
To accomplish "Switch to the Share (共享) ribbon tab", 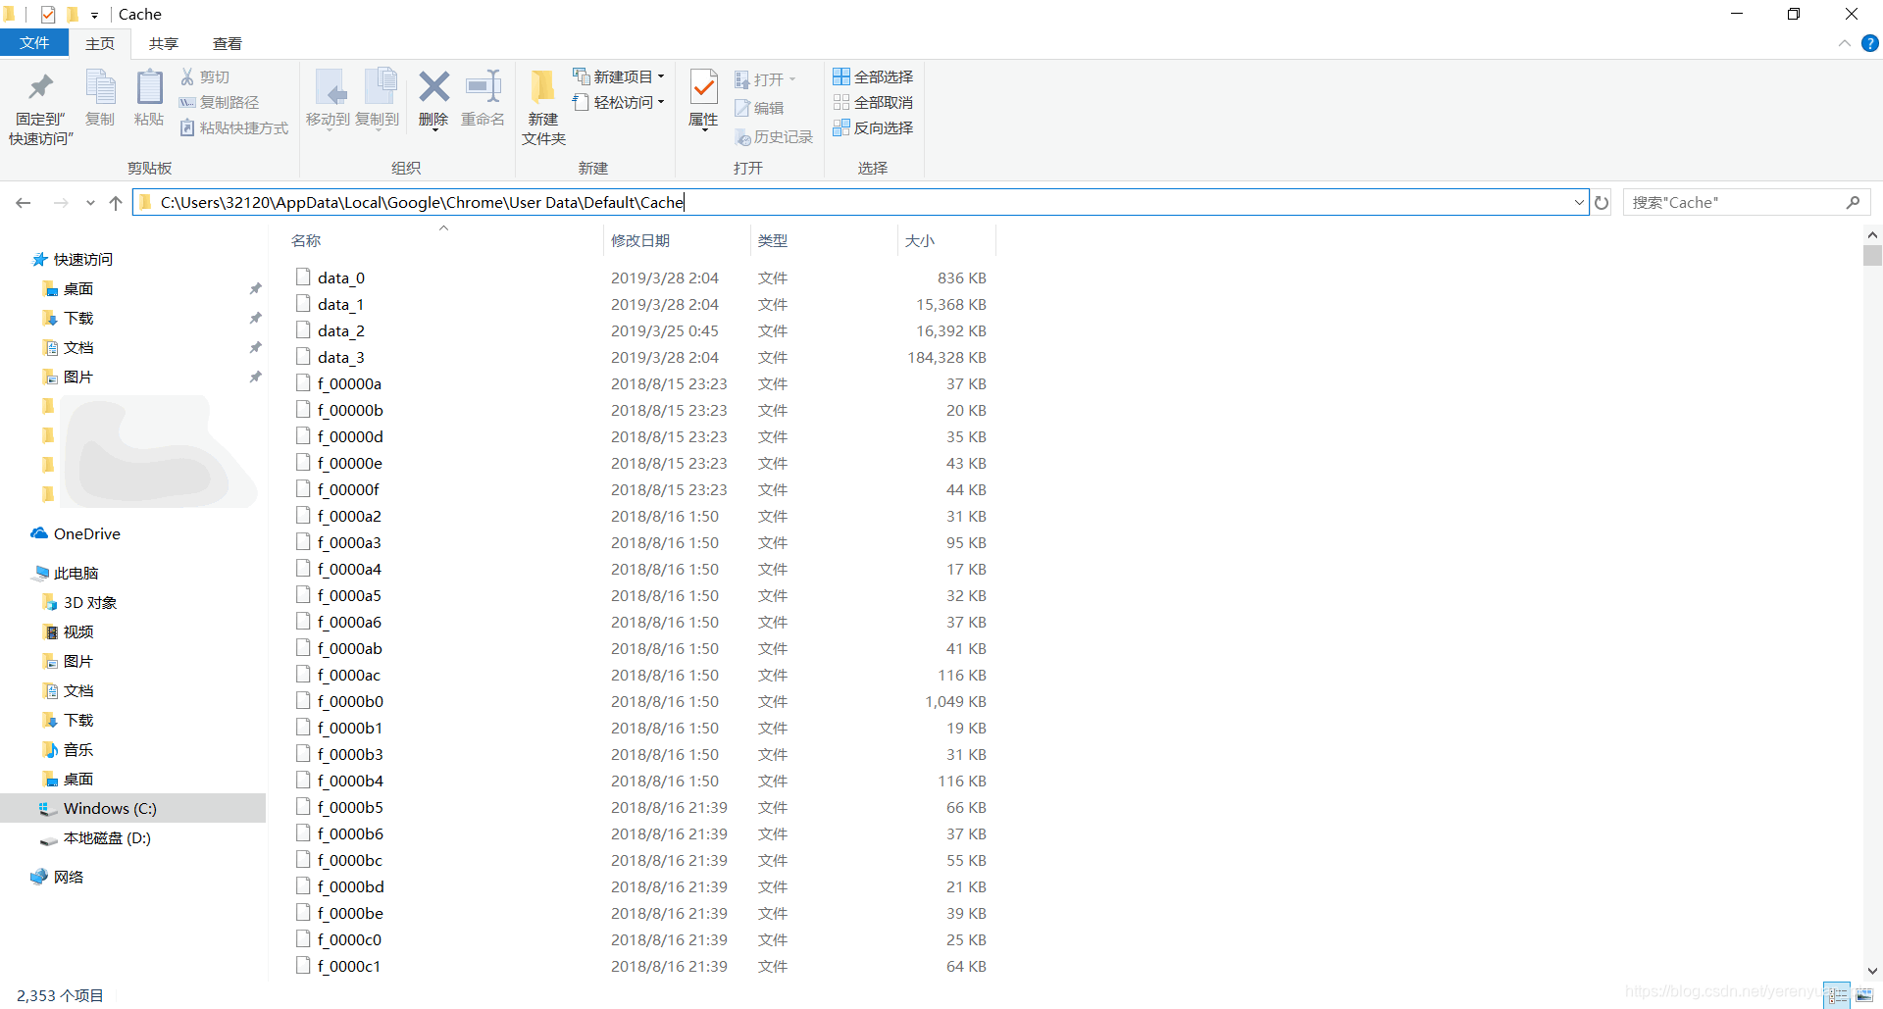I will coord(164,43).
